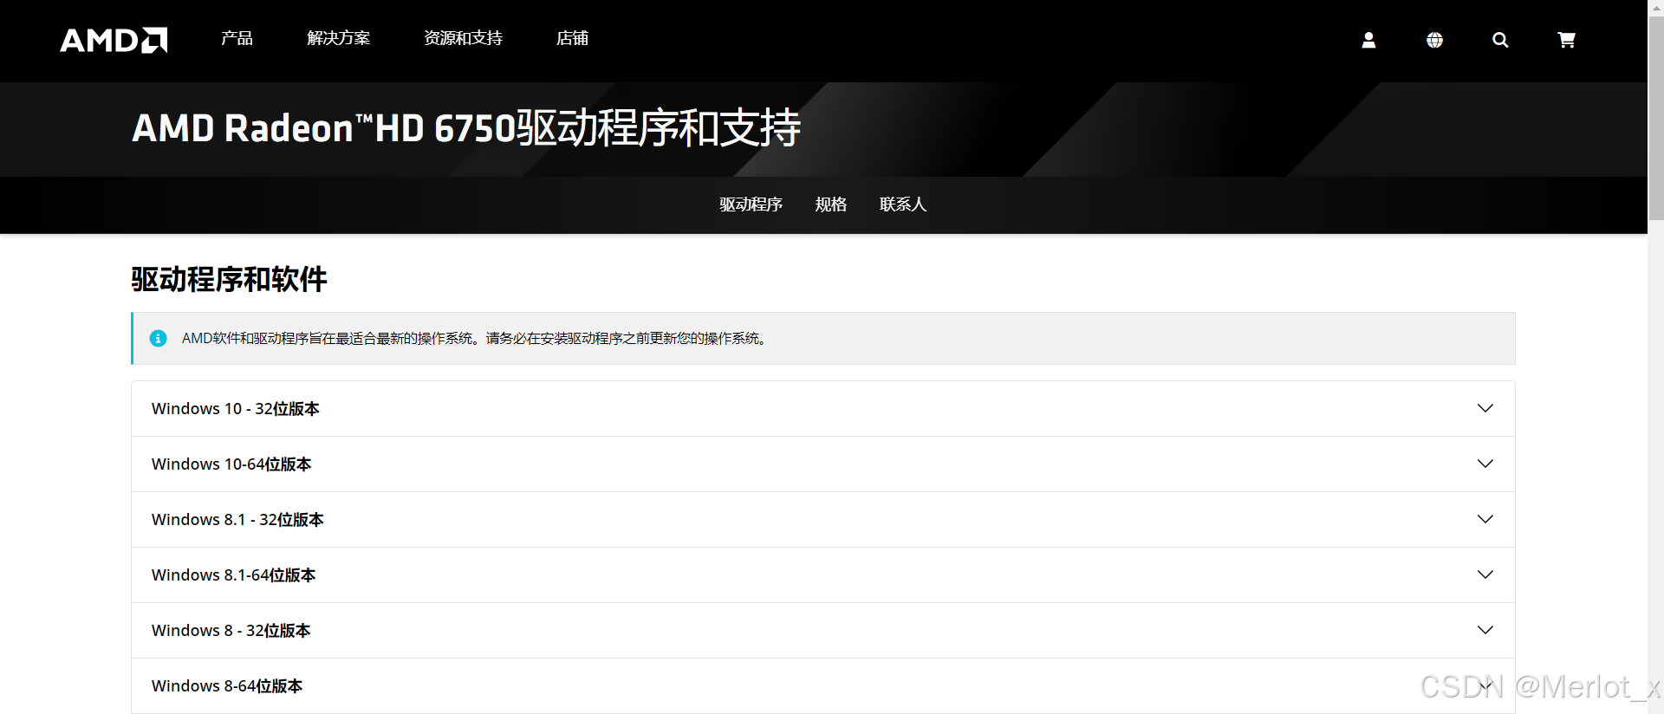Select the Windows 10 - 32位版本 row label

(x=236, y=409)
